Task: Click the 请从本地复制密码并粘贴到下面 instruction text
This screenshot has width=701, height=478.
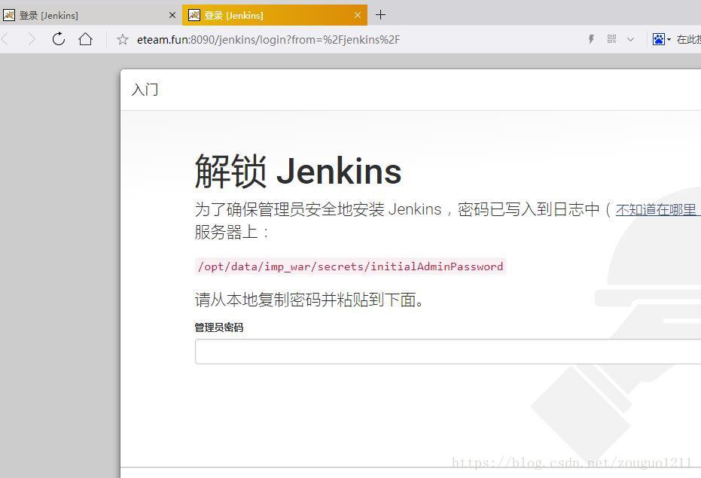Action: pyautogui.click(x=309, y=300)
